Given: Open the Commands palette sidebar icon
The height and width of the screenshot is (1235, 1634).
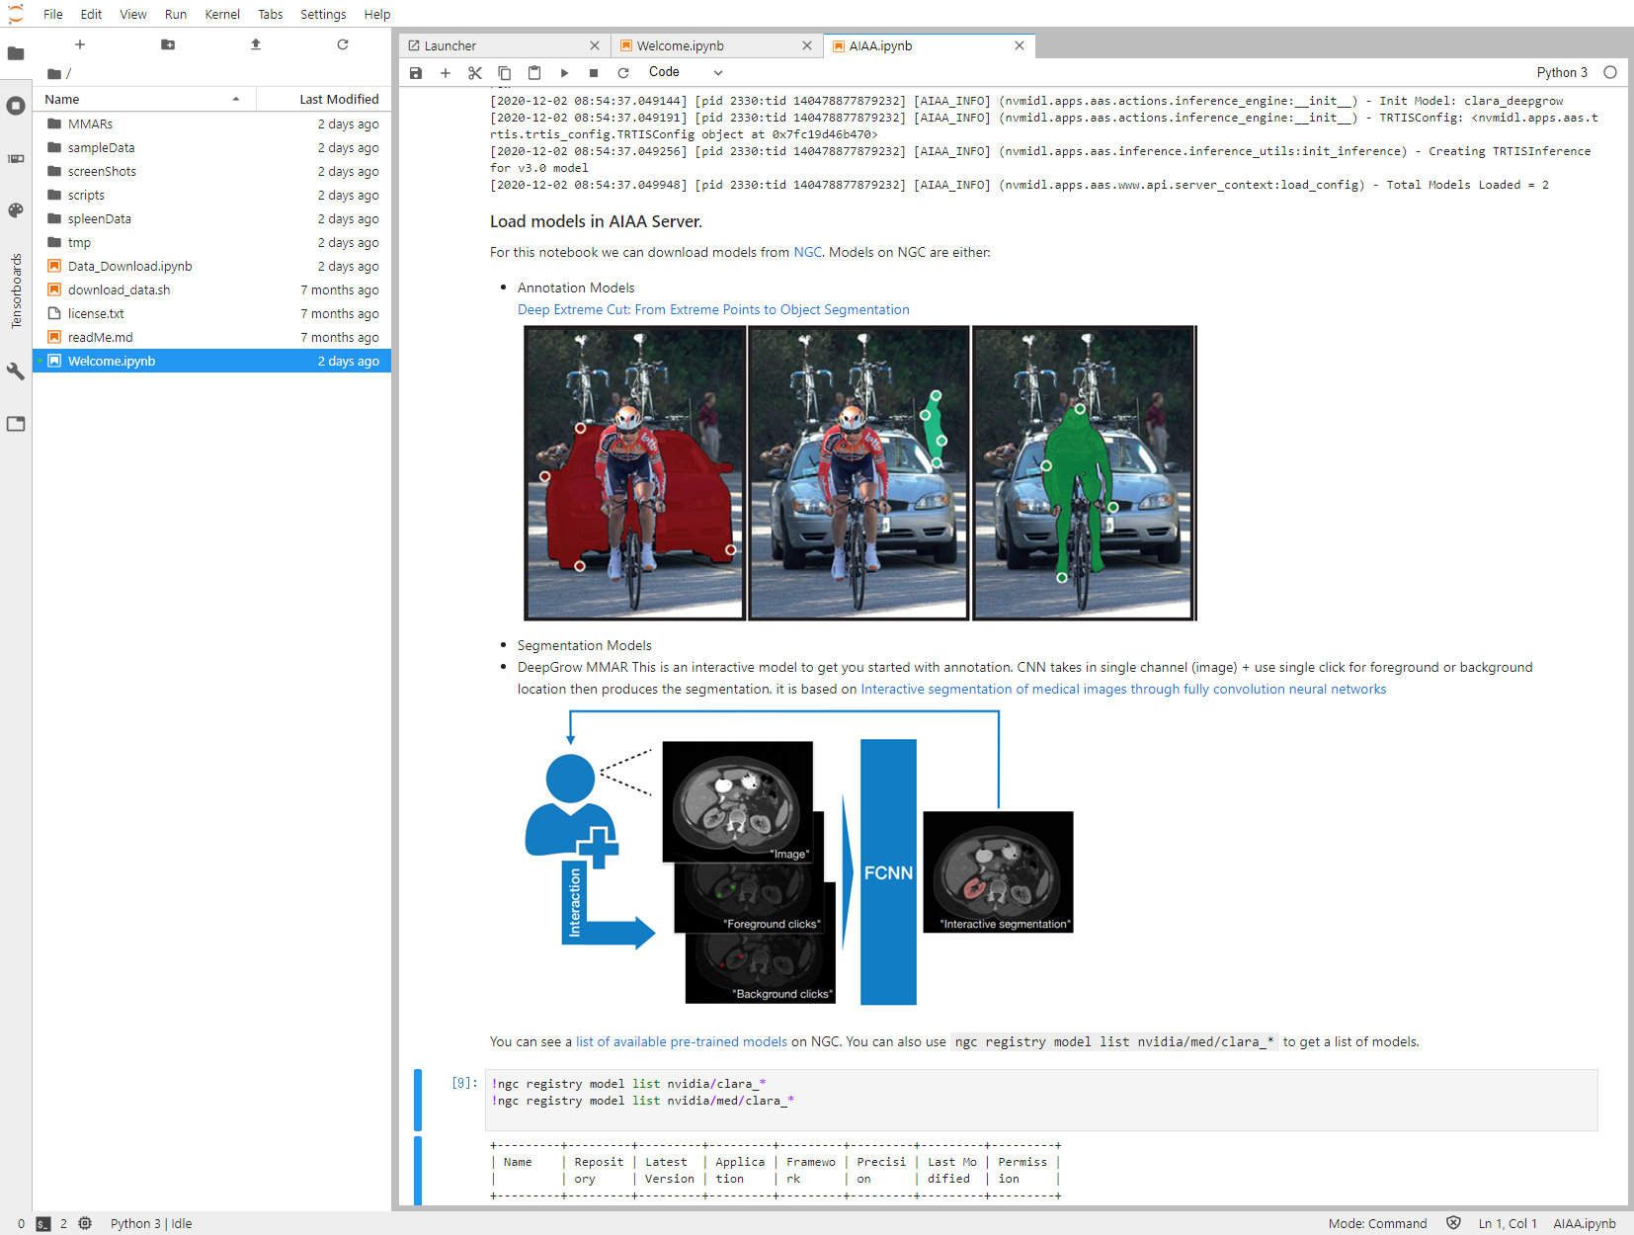Looking at the screenshot, I should click(16, 210).
